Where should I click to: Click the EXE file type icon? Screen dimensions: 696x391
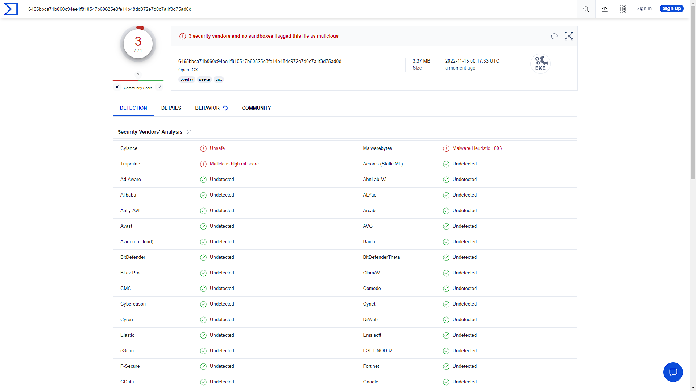point(540,63)
